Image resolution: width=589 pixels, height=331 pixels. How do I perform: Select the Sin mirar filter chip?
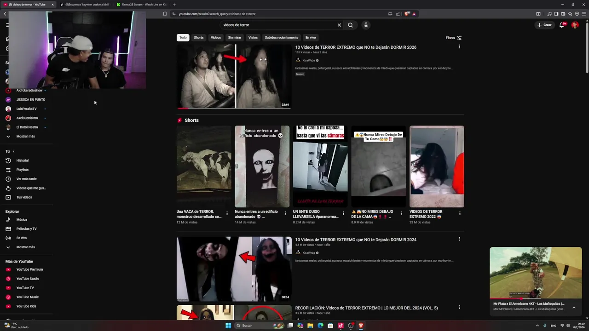[x=235, y=37]
